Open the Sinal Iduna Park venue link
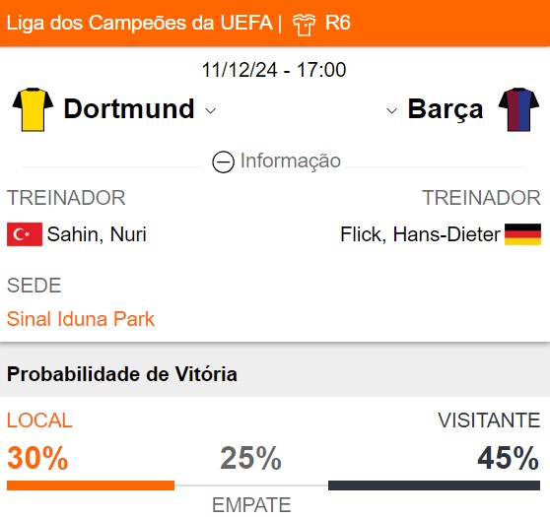Viewport: 550px width, 517px height. (x=81, y=319)
